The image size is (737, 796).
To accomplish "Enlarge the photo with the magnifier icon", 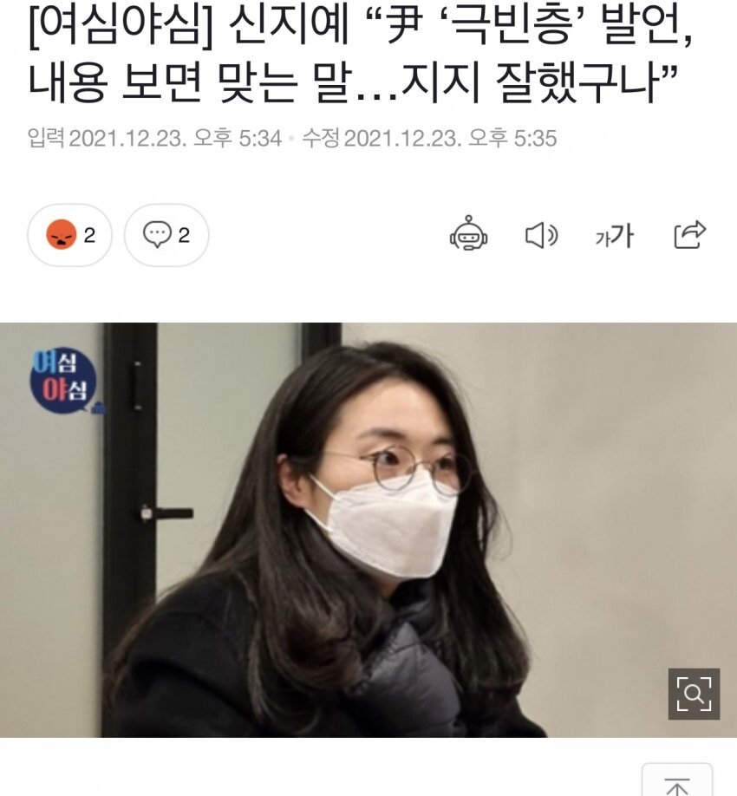I will click(x=694, y=694).
